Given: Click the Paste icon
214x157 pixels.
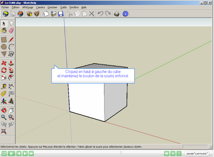Looking at the screenshot, I should click(84, 14).
